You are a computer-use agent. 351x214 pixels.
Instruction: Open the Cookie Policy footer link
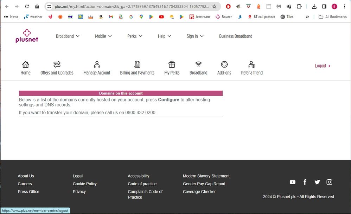click(x=84, y=184)
